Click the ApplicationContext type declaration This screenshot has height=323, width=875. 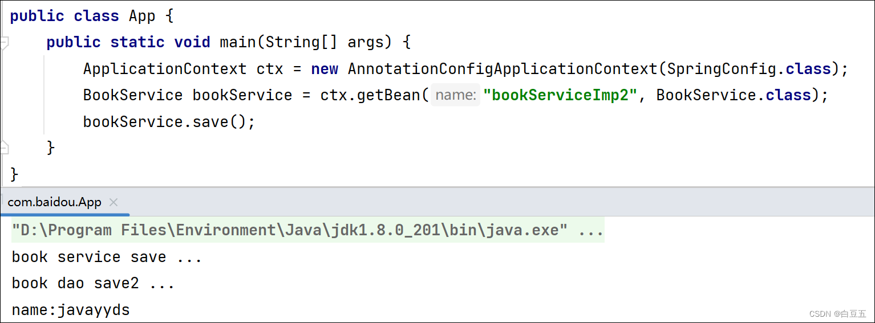point(165,69)
